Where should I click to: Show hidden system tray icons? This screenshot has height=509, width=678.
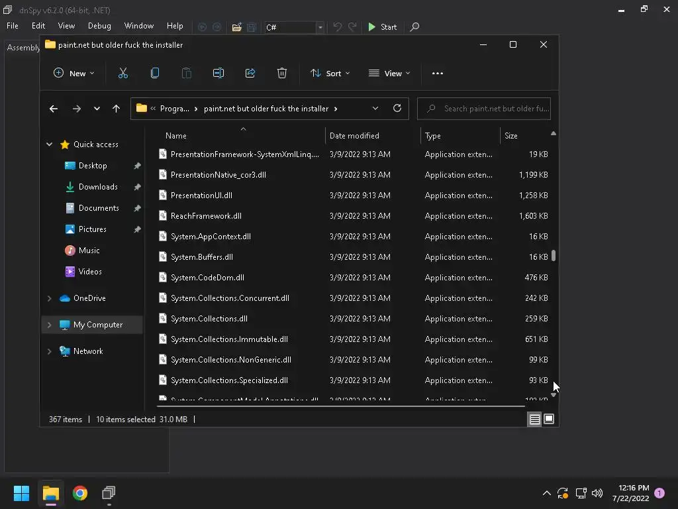(546, 493)
